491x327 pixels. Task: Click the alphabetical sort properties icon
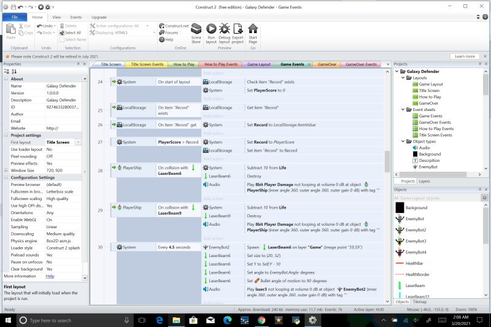(14, 71)
